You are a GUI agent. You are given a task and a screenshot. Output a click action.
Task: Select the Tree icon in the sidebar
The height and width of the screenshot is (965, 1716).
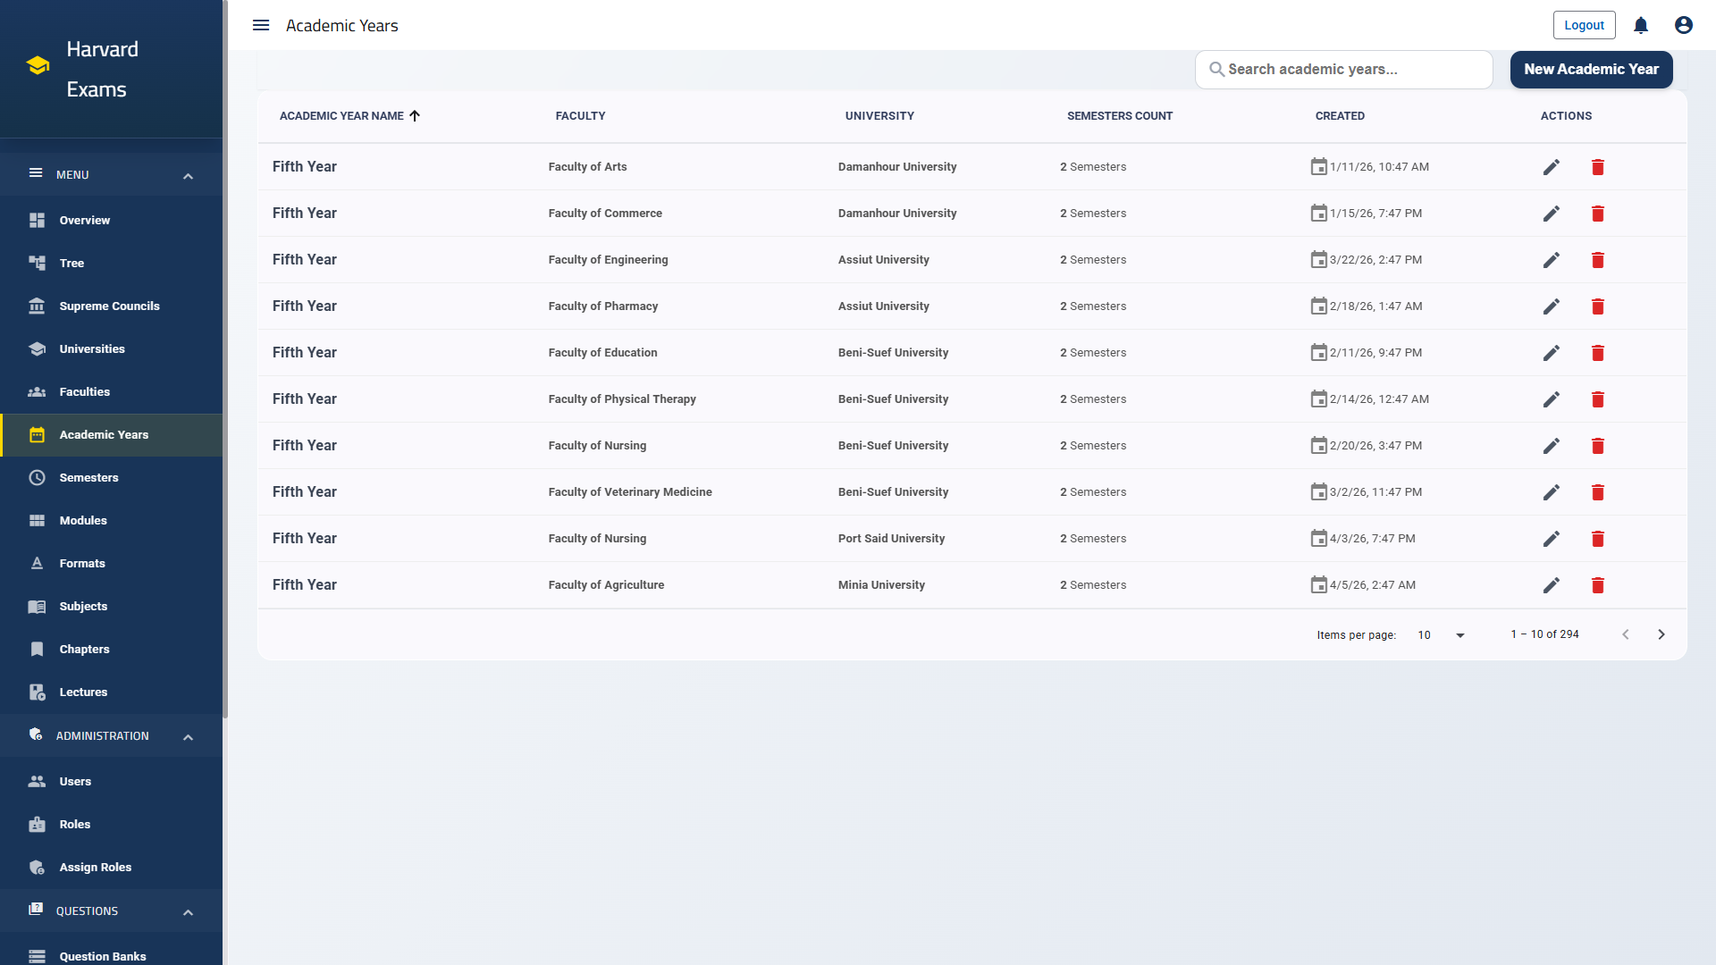click(38, 263)
